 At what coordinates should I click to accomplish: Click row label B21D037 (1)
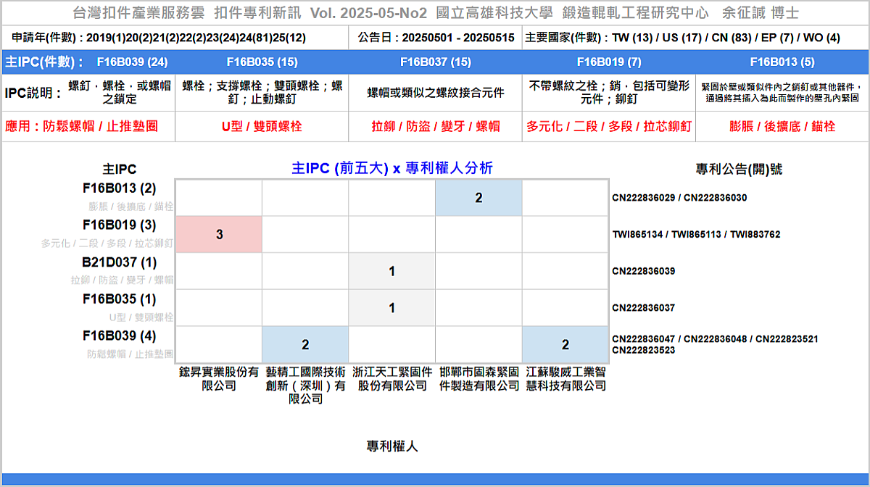coord(119,262)
